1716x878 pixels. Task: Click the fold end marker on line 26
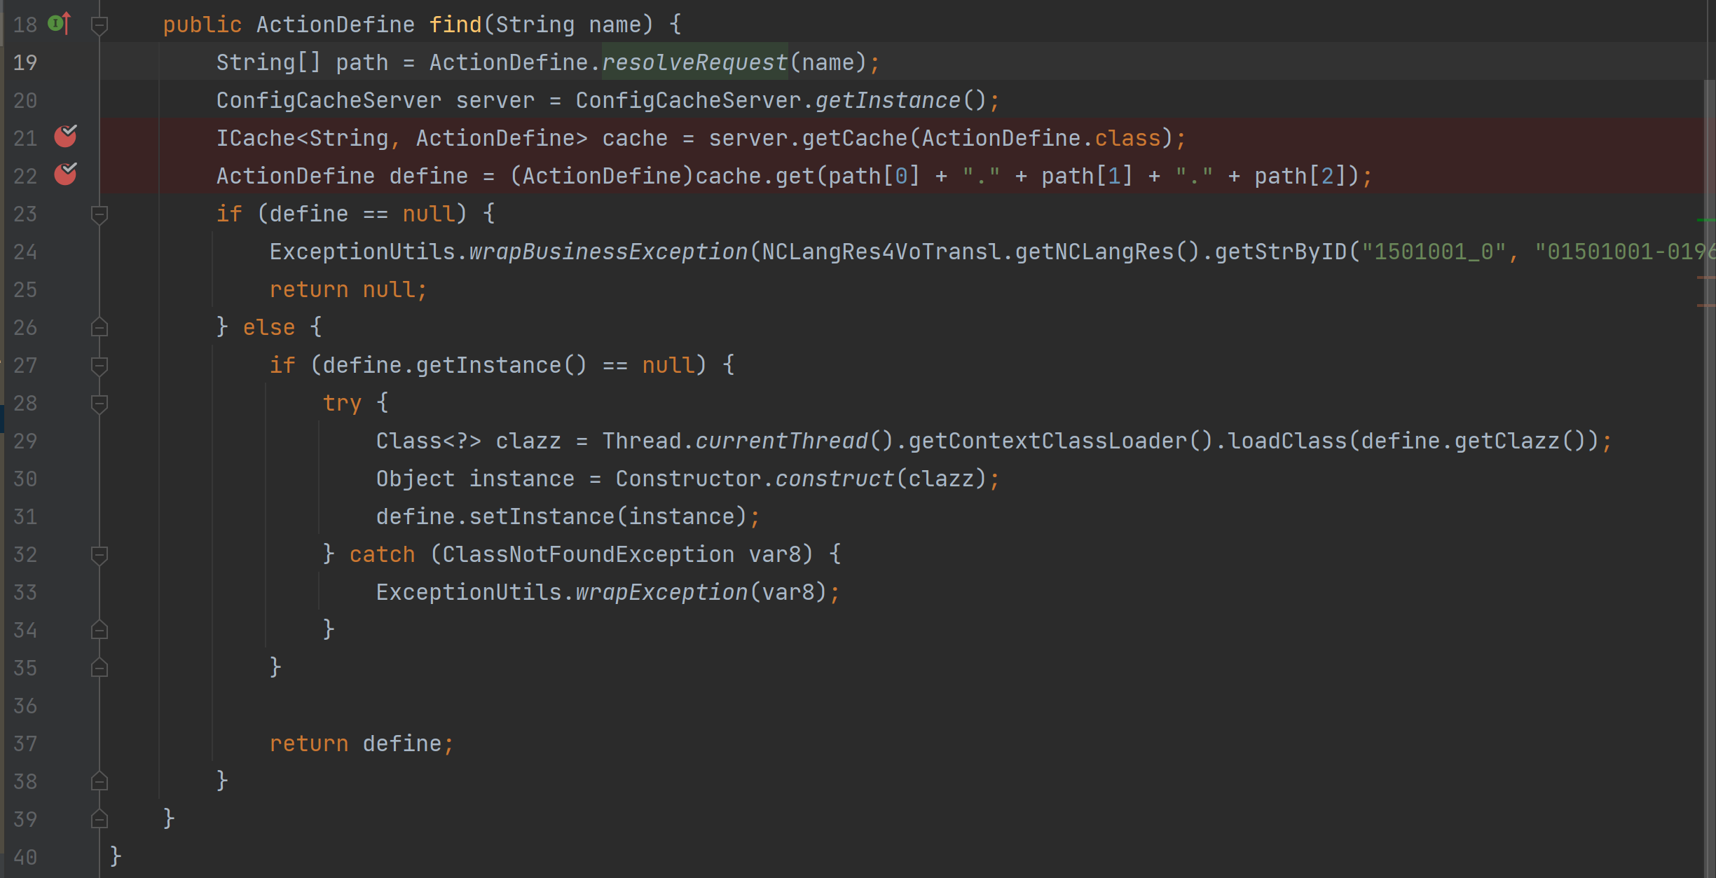99,327
